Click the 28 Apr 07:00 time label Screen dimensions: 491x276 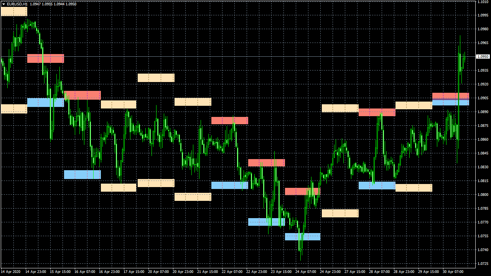[379, 272]
